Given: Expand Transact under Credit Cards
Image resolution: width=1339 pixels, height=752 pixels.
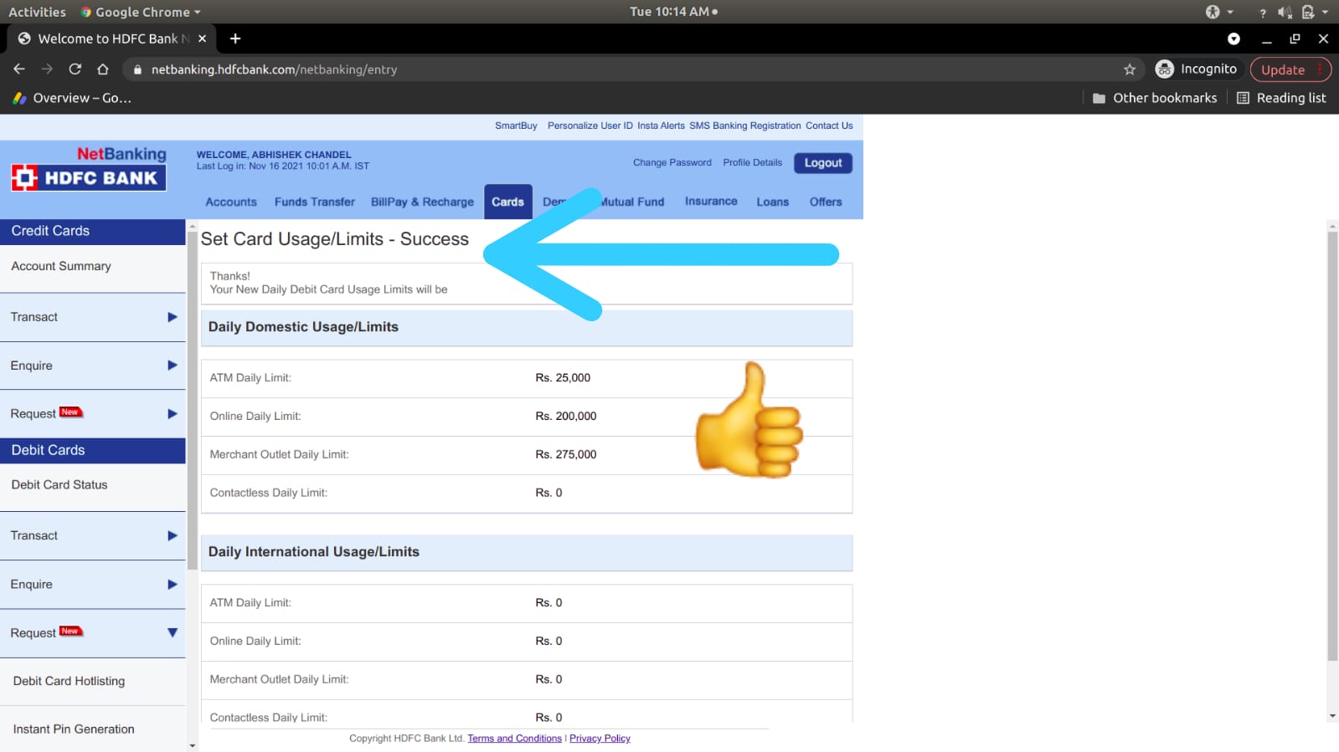Looking at the screenshot, I should pyautogui.click(x=92, y=317).
